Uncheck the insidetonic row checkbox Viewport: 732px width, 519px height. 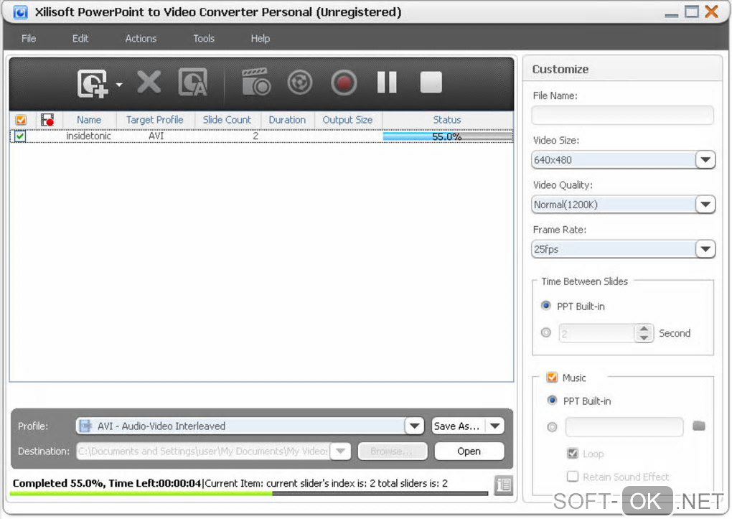tap(20, 136)
